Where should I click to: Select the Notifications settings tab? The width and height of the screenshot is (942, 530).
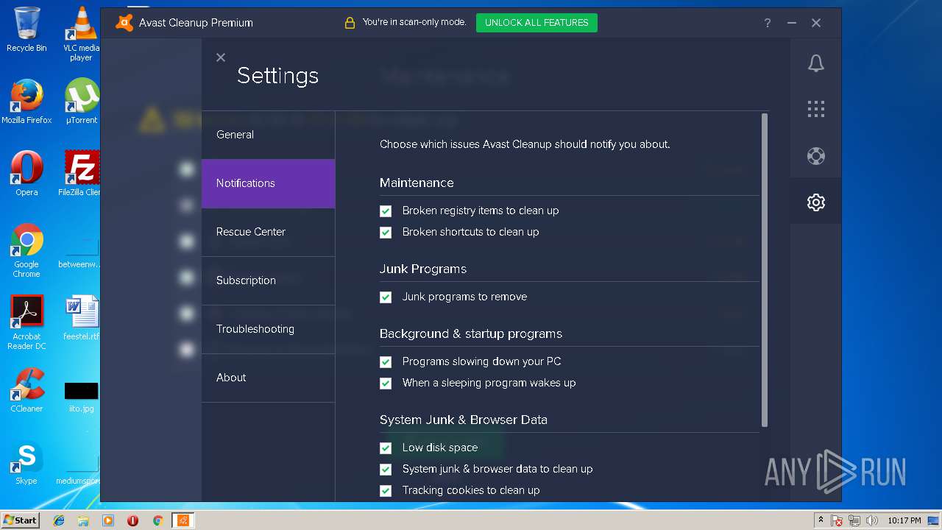coord(268,183)
